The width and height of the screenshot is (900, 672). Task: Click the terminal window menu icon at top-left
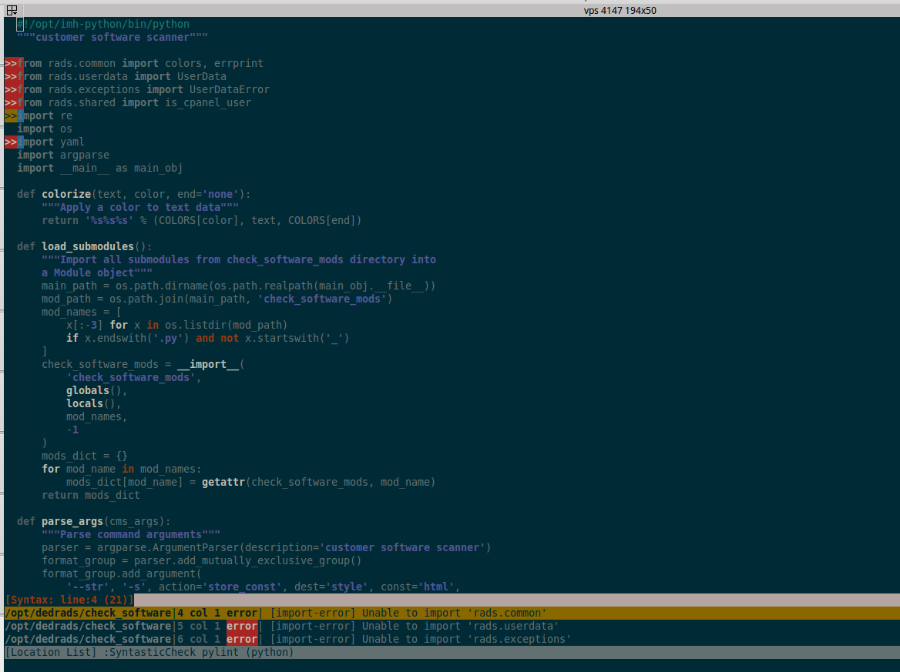pos(12,10)
